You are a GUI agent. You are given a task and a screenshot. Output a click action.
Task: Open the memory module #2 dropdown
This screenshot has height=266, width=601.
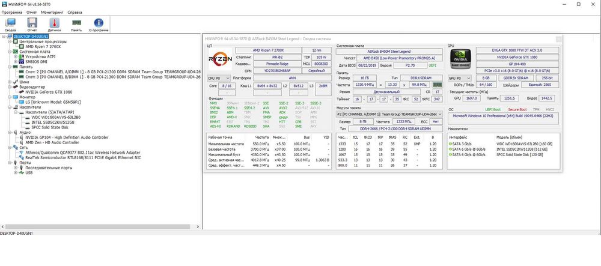[x=389, y=114]
